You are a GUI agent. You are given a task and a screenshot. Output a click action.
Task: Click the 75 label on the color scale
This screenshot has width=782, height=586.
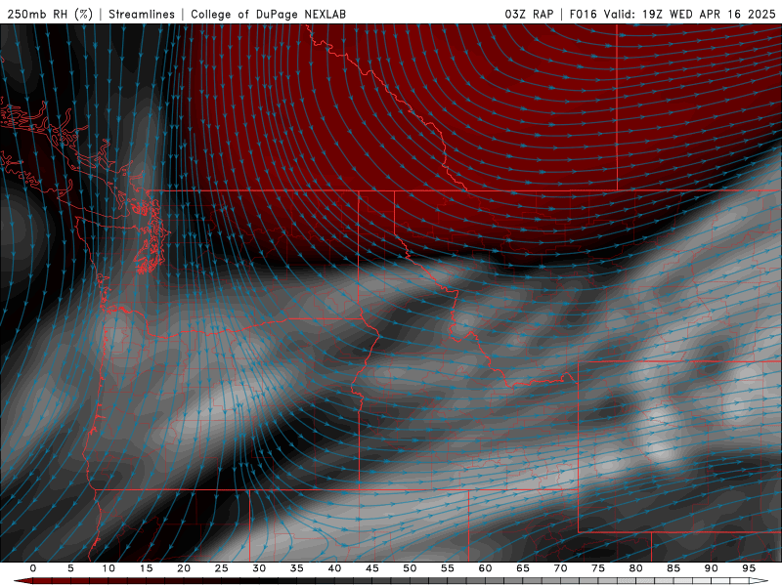click(x=597, y=568)
